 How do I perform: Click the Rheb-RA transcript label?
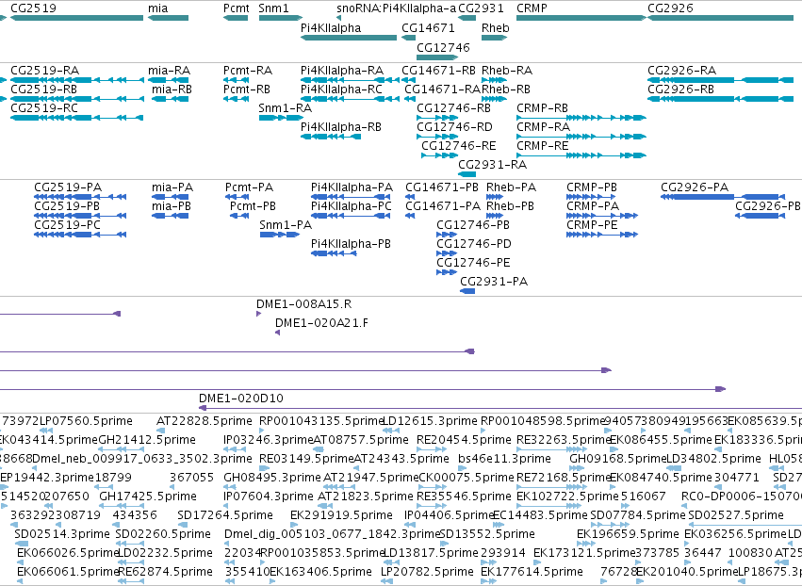pos(507,70)
